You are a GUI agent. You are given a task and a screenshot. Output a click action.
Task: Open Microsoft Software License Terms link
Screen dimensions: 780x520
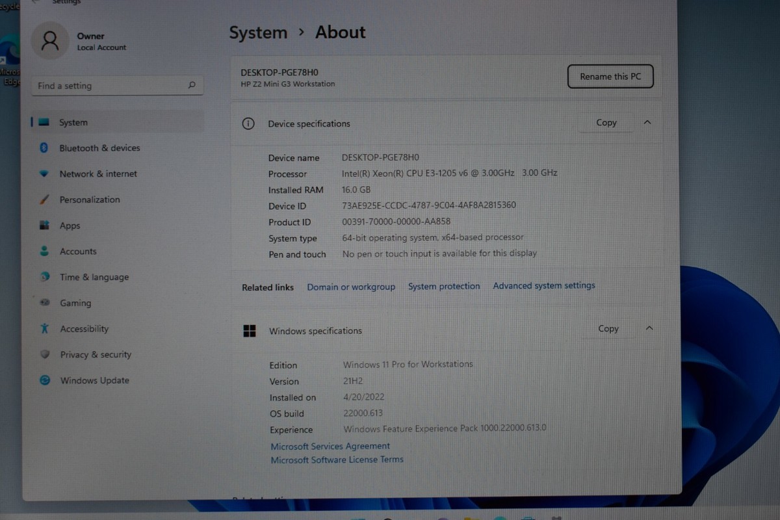tap(337, 460)
